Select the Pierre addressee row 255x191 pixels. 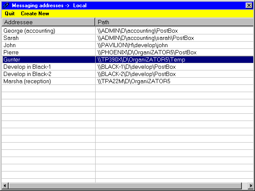11,52
